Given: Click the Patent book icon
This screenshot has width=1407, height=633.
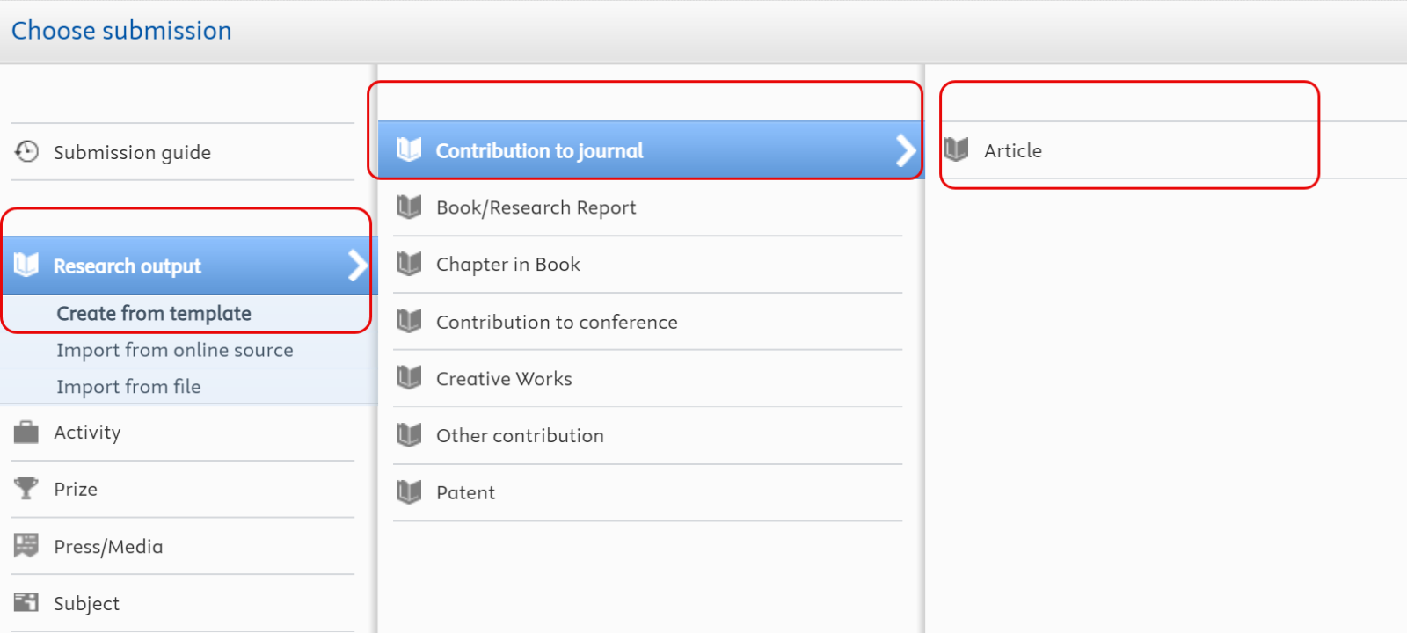Looking at the screenshot, I should click(409, 492).
